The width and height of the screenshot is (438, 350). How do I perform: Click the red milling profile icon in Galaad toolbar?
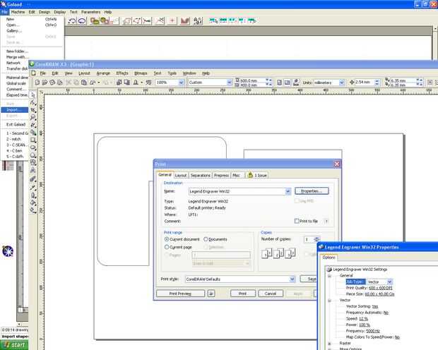coord(185,20)
